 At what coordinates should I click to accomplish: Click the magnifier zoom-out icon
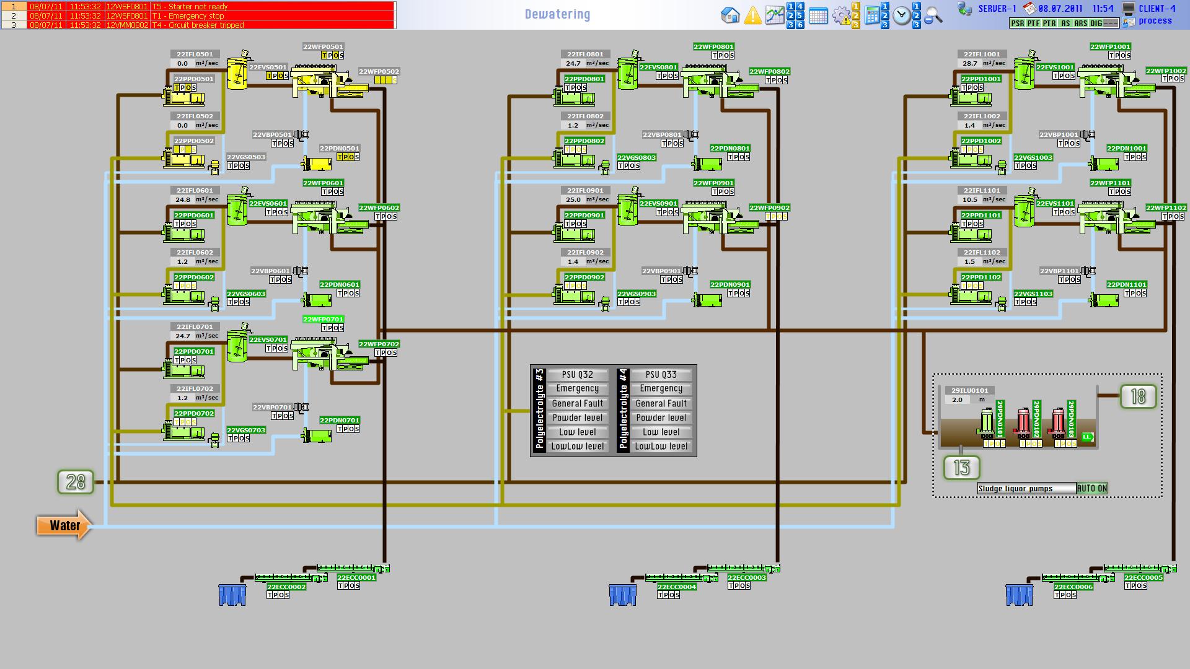point(933,16)
